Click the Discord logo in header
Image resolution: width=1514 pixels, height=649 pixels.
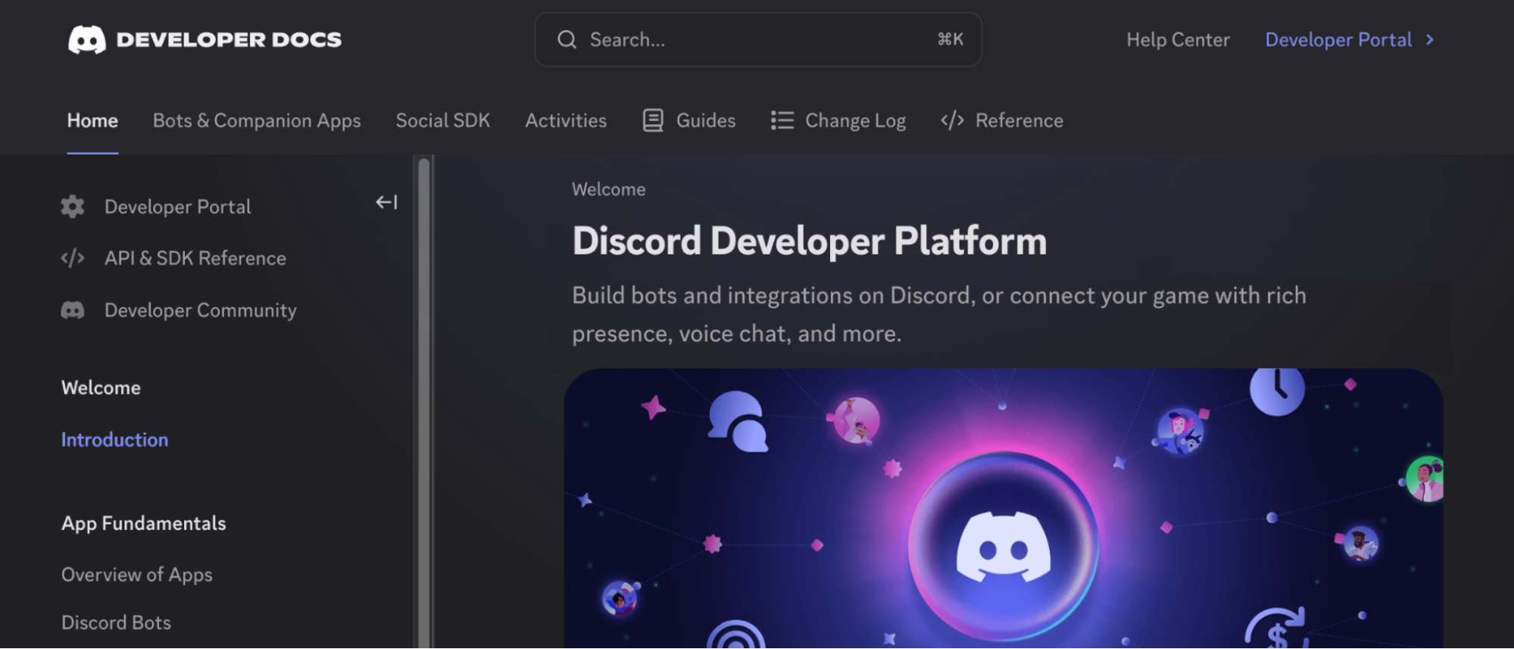tap(87, 39)
